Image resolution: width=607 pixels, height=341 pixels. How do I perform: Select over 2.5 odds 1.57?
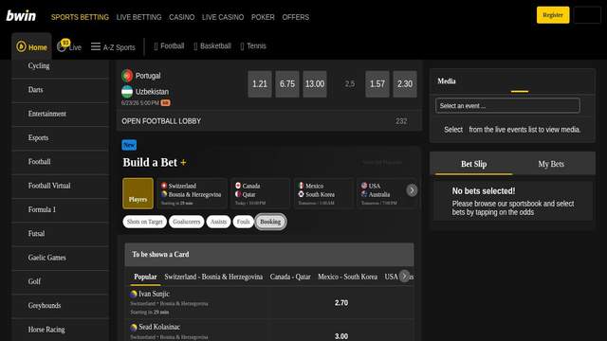[x=377, y=84]
